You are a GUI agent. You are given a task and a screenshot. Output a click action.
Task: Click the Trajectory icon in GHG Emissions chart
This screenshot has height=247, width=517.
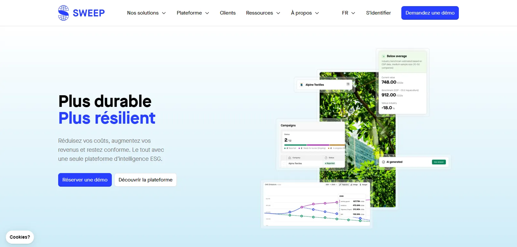click(340, 185)
